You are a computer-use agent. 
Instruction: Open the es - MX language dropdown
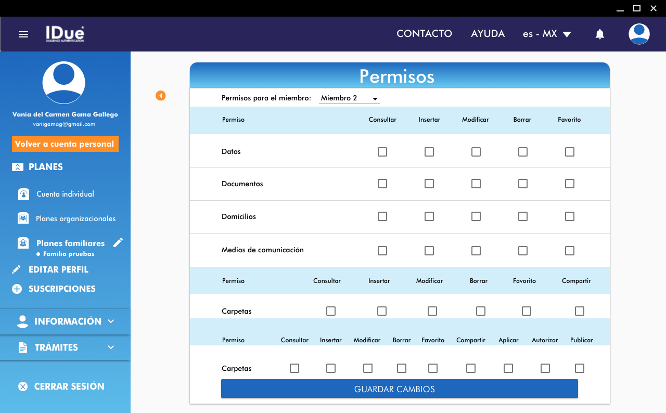547,34
